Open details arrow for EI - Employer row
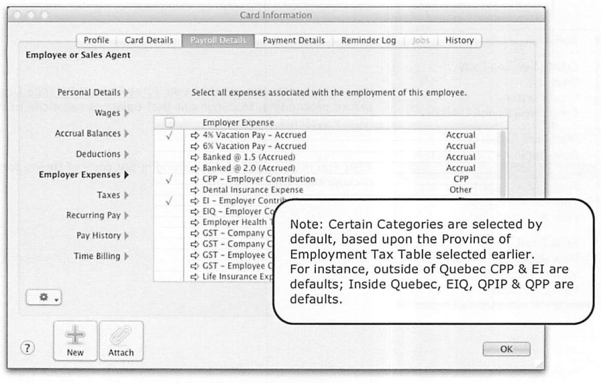 (195, 201)
